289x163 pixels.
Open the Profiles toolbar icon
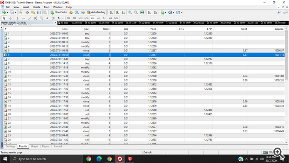(12, 12)
